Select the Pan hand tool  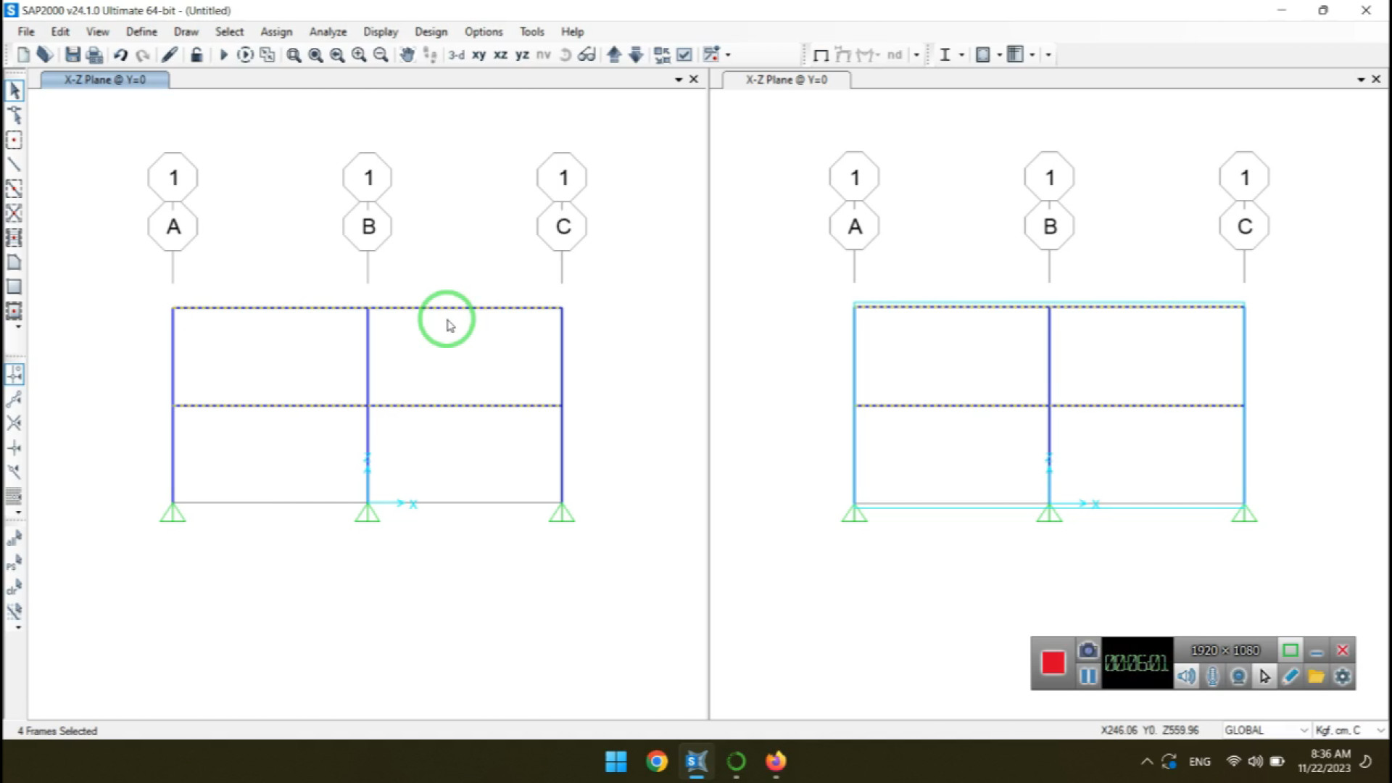(x=407, y=55)
